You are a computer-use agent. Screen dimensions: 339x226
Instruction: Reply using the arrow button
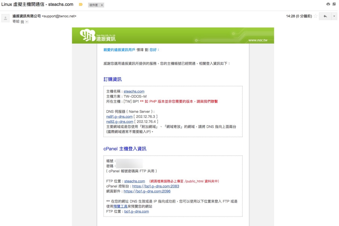(x=325, y=16)
